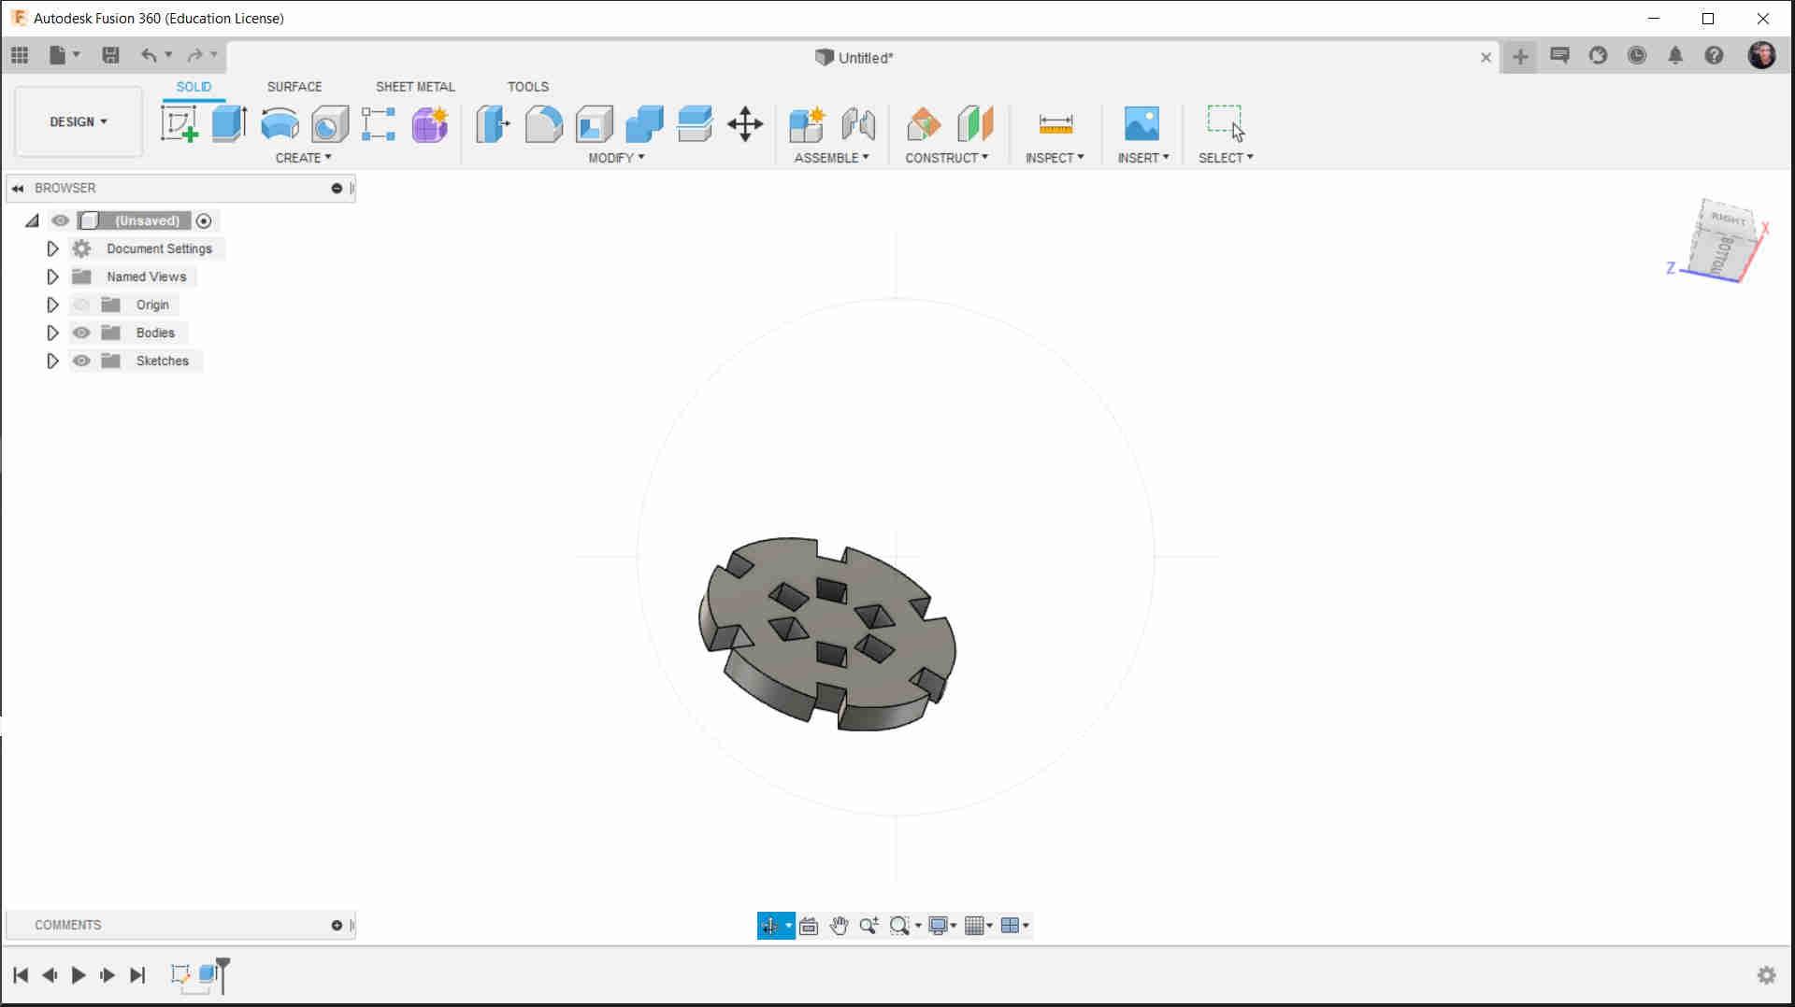Expand the Document Settings node
The height and width of the screenshot is (1007, 1795).
coord(52,248)
